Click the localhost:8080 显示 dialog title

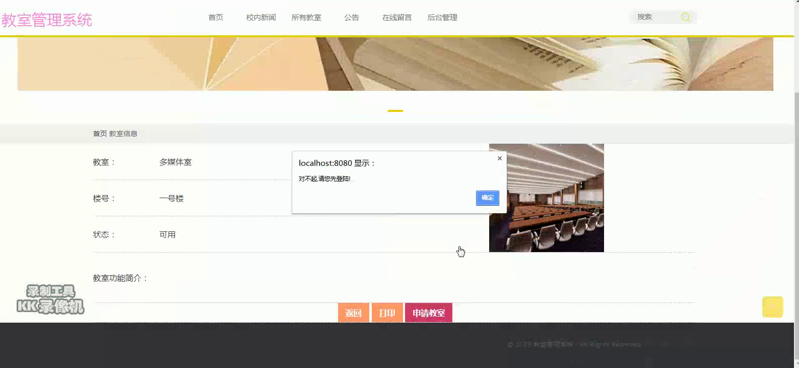click(x=337, y=163)
